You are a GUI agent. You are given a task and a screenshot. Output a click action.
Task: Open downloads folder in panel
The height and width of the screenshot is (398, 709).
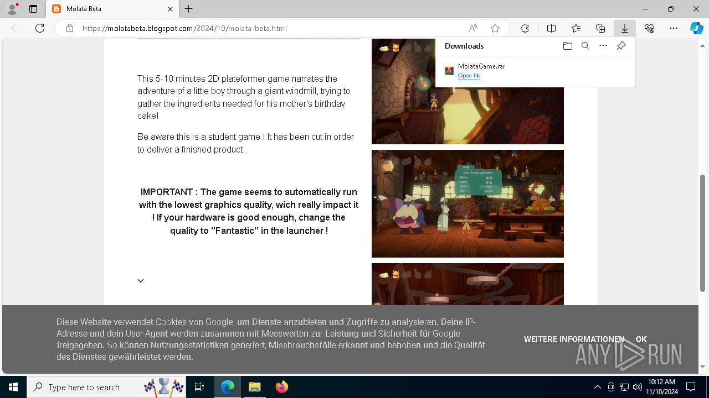tap(567, 46)
